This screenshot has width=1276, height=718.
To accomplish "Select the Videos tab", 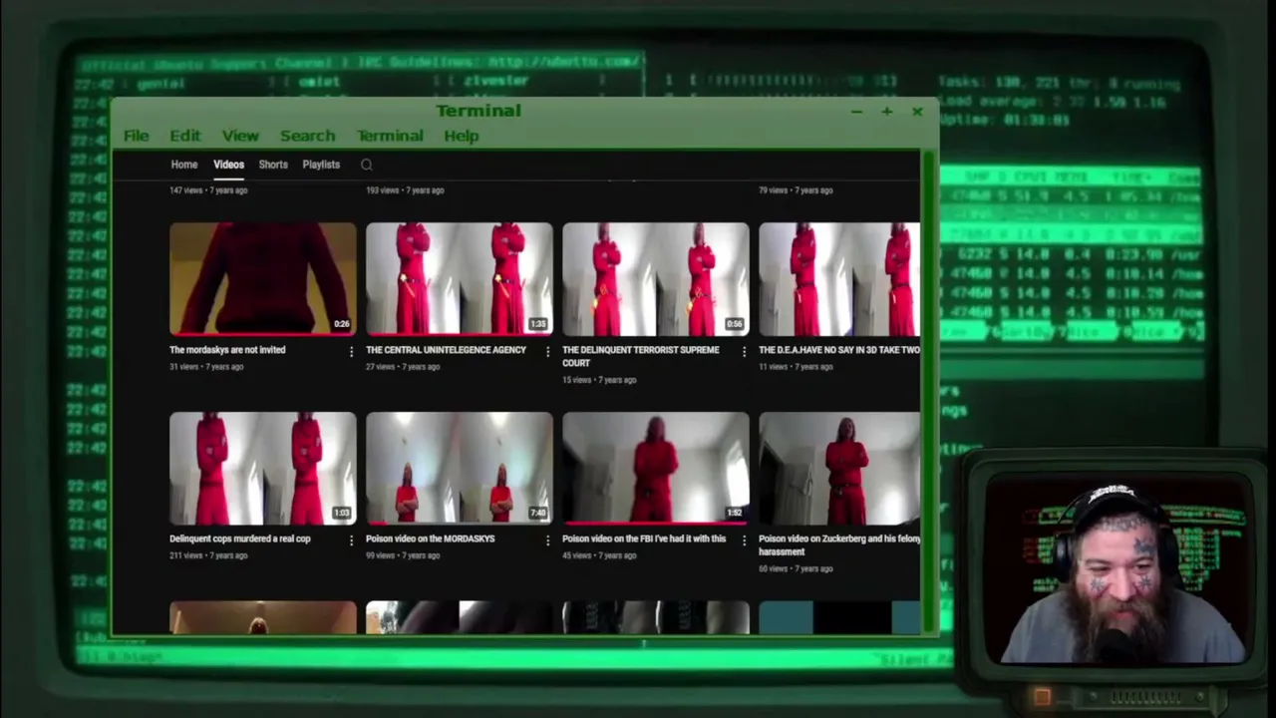I will click(228, 165).
